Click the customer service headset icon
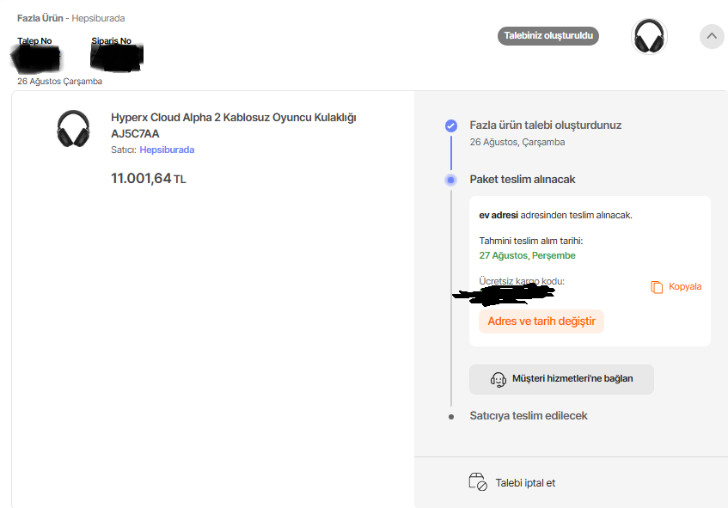The width and height of the screenshot is (728, 508). [x=499, y=379]
